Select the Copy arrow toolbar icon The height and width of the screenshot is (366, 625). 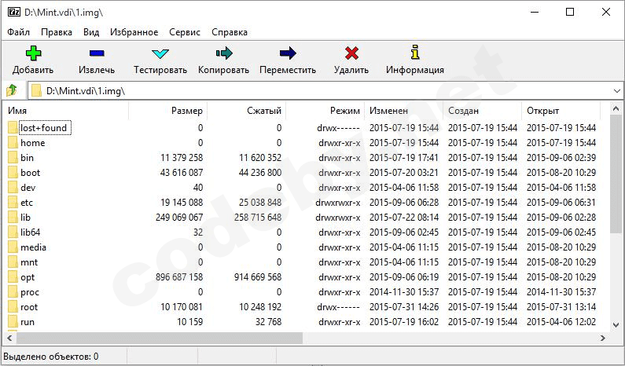point(223,53)
